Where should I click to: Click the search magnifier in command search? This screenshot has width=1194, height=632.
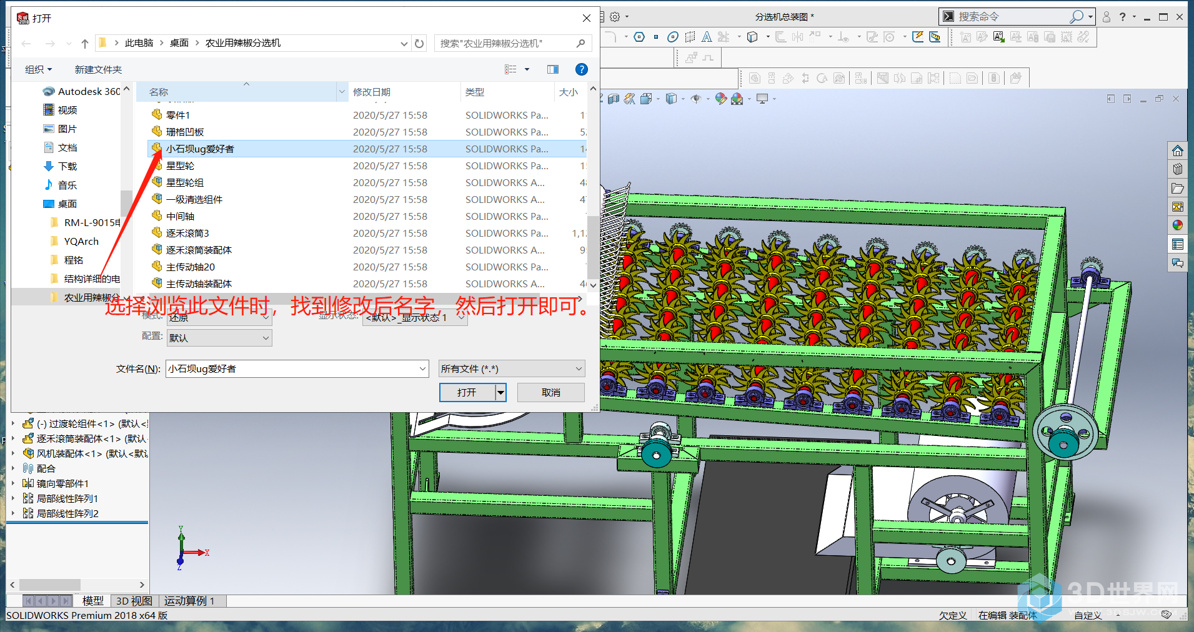point(1077,17)
